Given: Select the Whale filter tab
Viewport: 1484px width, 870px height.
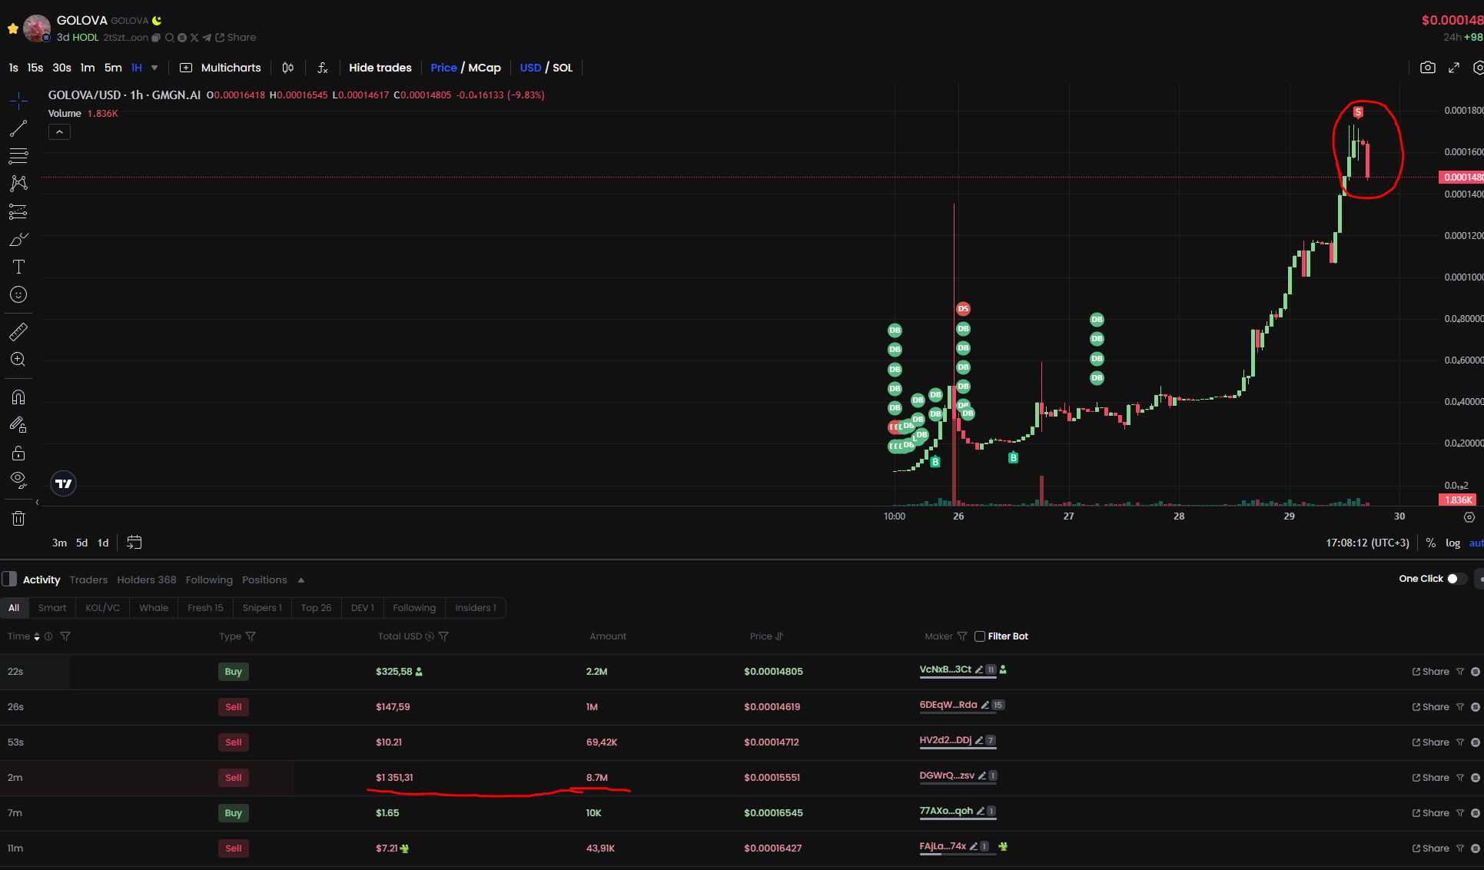Looking at the screenshot, I should click(154, 608).
